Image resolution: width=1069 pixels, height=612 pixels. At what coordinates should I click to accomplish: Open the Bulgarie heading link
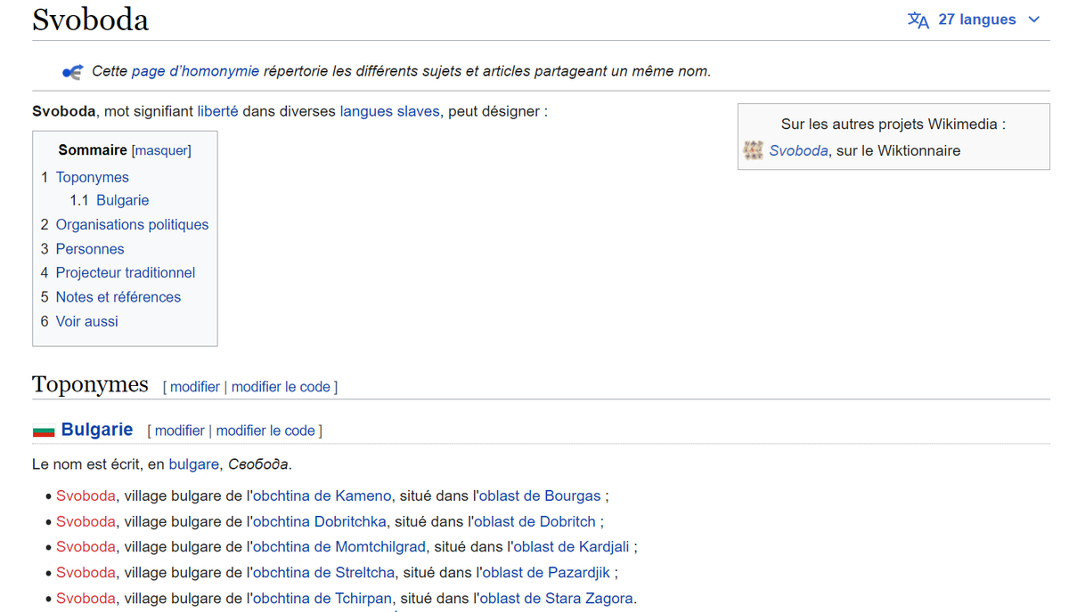[x=97, y=430]
